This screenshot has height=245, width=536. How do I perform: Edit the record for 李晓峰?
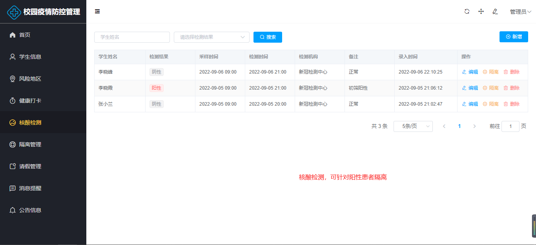[470, 72]
